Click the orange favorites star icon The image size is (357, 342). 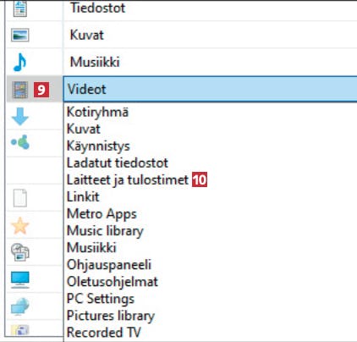click(x=20, y=226)
